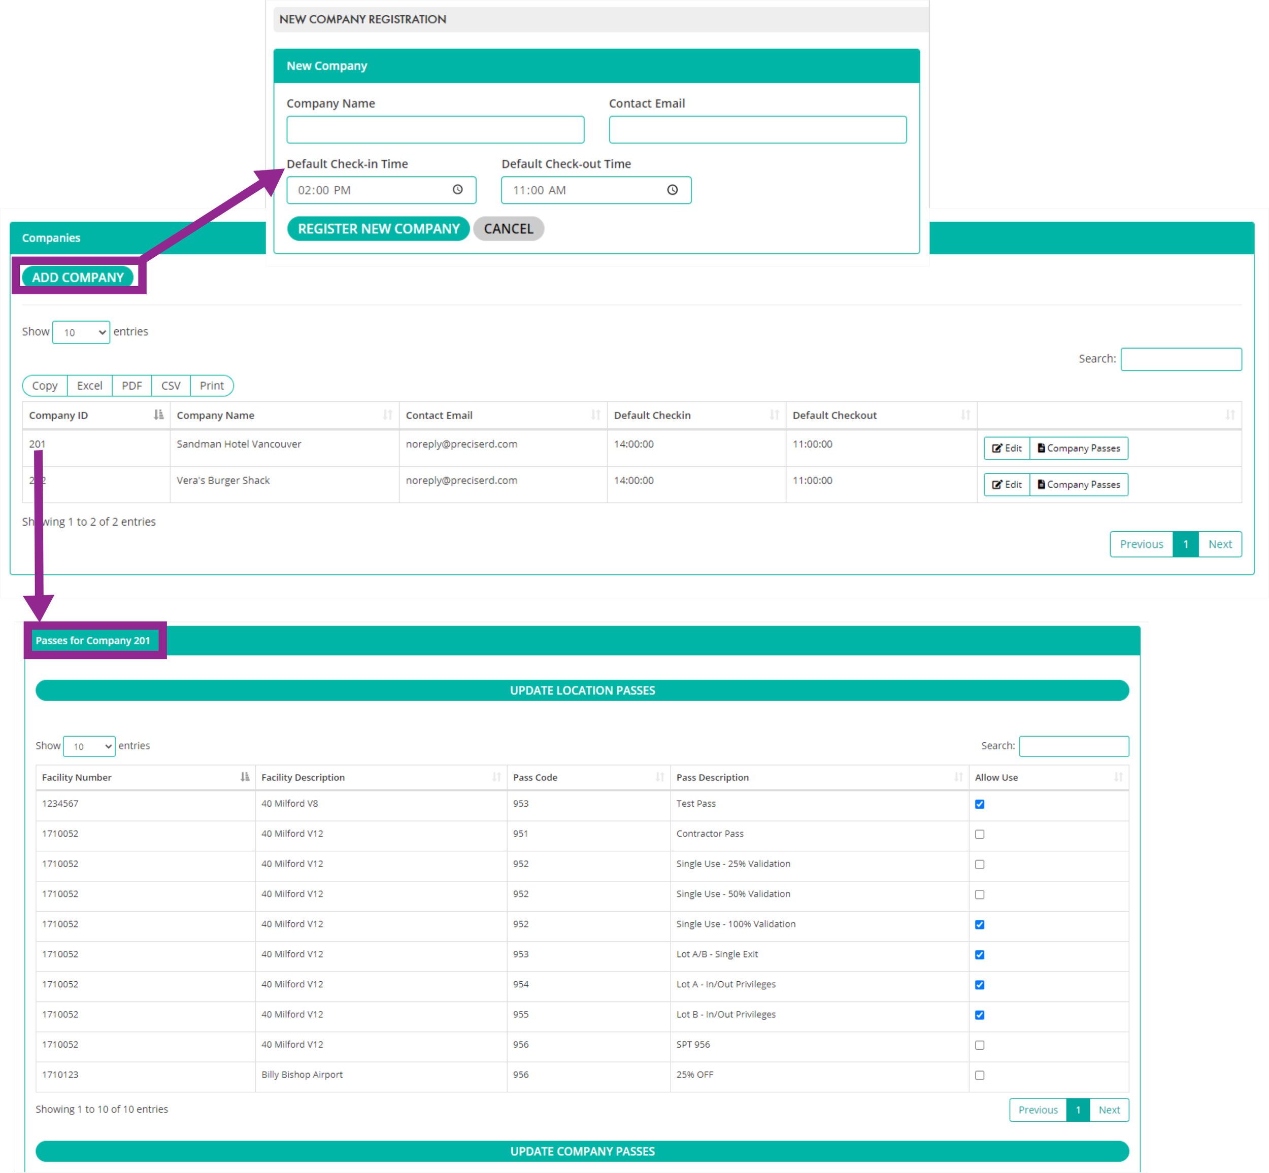This screenshot has width=1269, height=1173.
Task: Click CANCEL in New Company form
Action: pyautogui.click(x=508, y=228)
